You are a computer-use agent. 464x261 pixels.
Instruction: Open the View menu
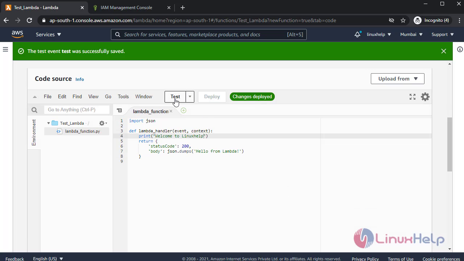[93, 97]
